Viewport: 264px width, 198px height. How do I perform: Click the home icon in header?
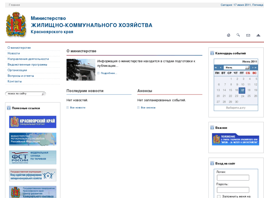point(228,35)
